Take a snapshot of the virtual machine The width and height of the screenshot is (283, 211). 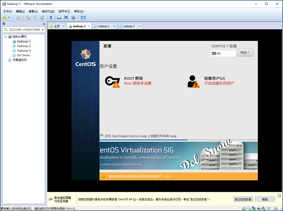(28, 18)
